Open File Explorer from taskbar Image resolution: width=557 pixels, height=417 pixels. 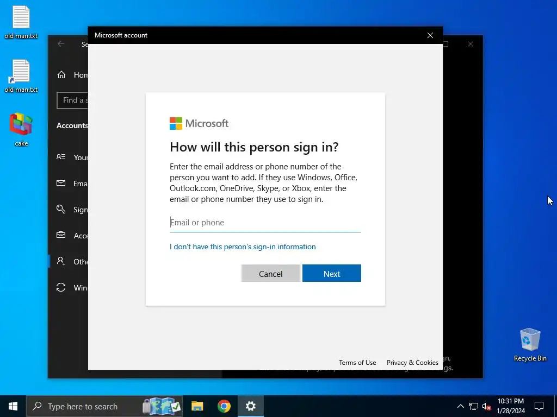(x=197, y=406)
